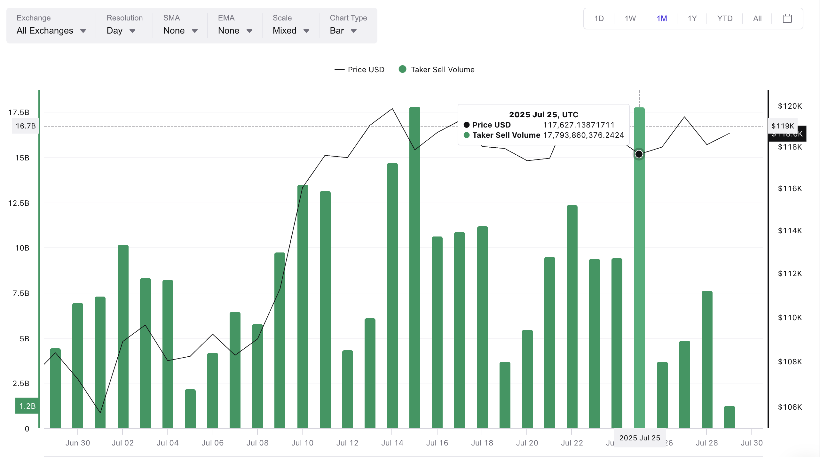Select the 1W tab in the range bar
820x457 pixels.
click(x=630, y=18)
